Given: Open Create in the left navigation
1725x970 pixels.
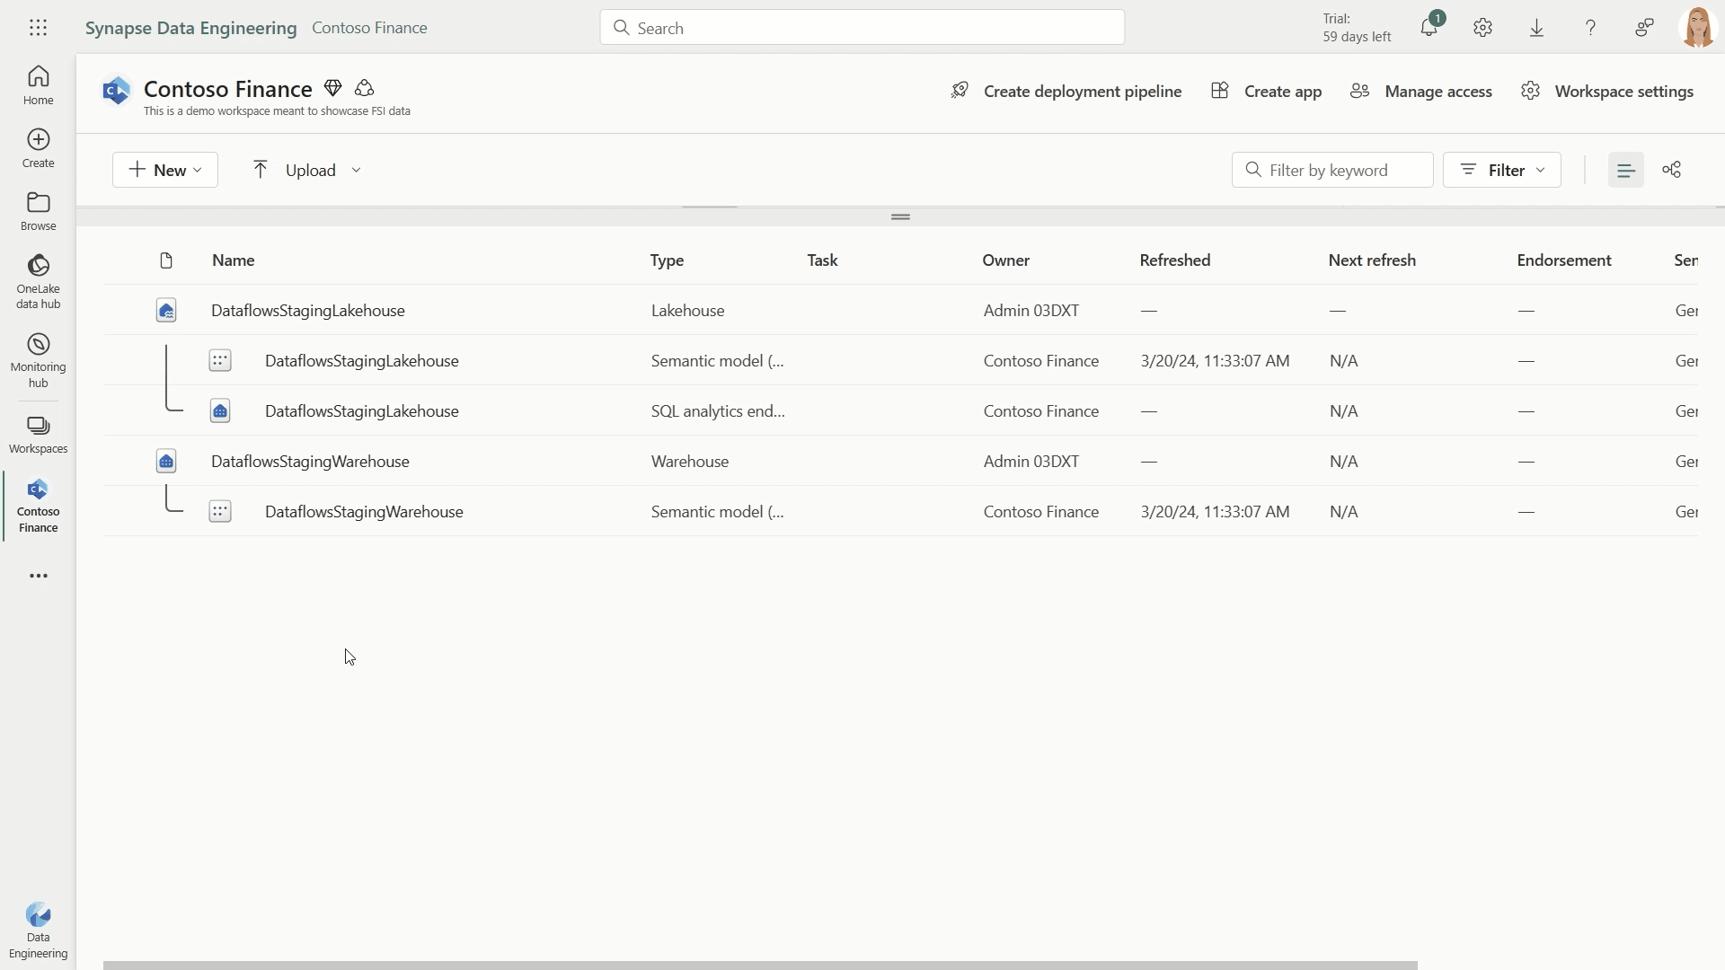Looking at the screenshot, I should (x=38, y=148).
